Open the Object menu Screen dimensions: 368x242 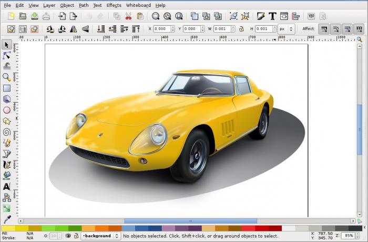(x=67, y=5)
